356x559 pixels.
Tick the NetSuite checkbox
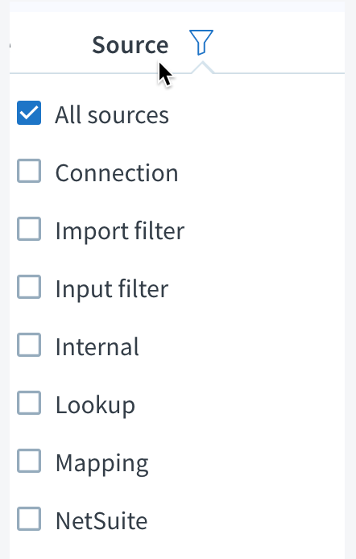(29, 519)
